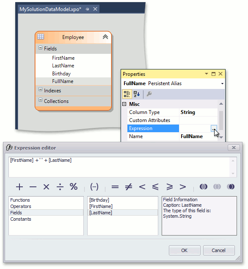Collapse the Fields section in Employee
The width and height of the screenshot is (248, 269).
click(40, 48)
